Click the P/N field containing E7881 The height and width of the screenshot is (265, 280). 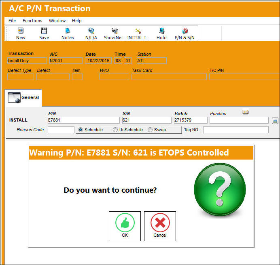84,120
